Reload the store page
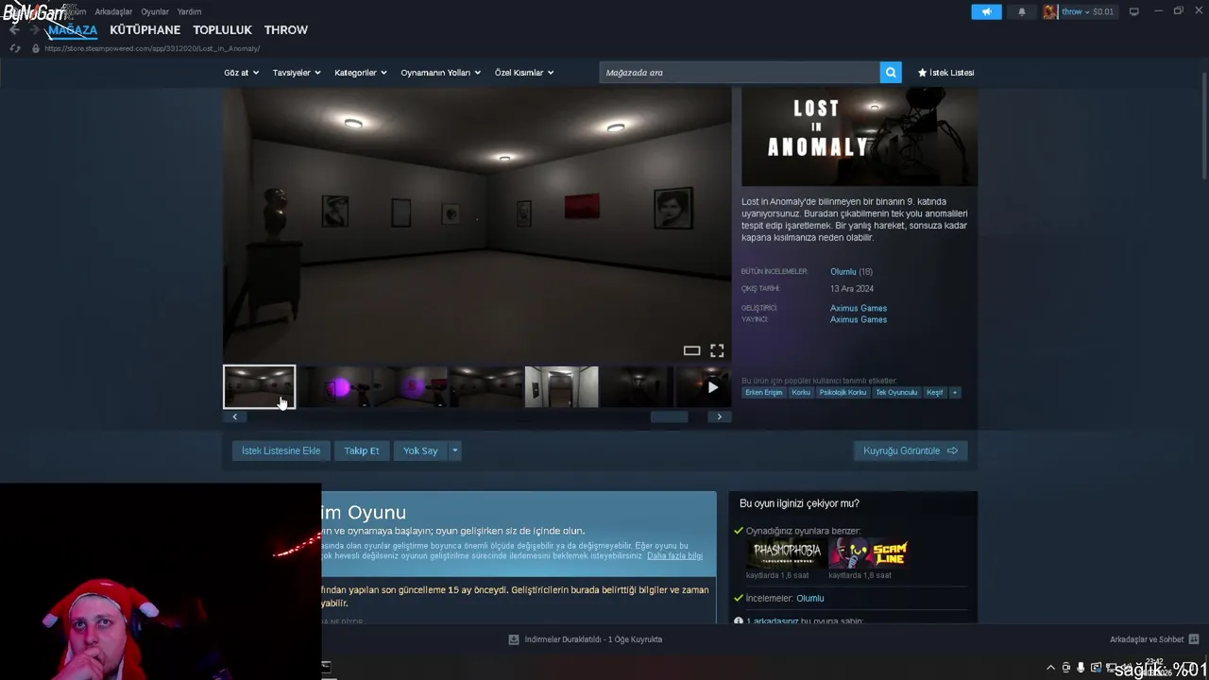Image resolution: width=1209 pixels, height=680 pixels. (14, 48)
